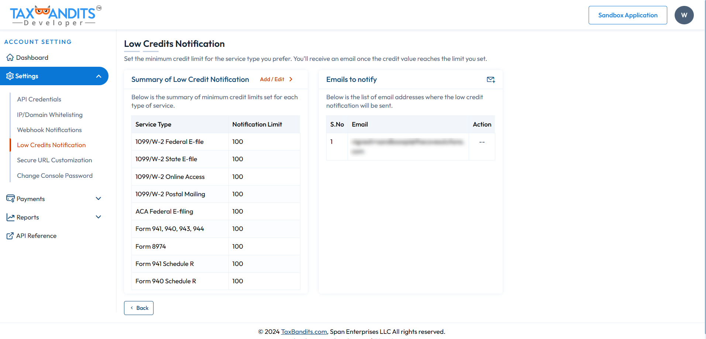Select the Webhook Notifications menu item
This screenshot has width=706, height=339.
(49, 130)
